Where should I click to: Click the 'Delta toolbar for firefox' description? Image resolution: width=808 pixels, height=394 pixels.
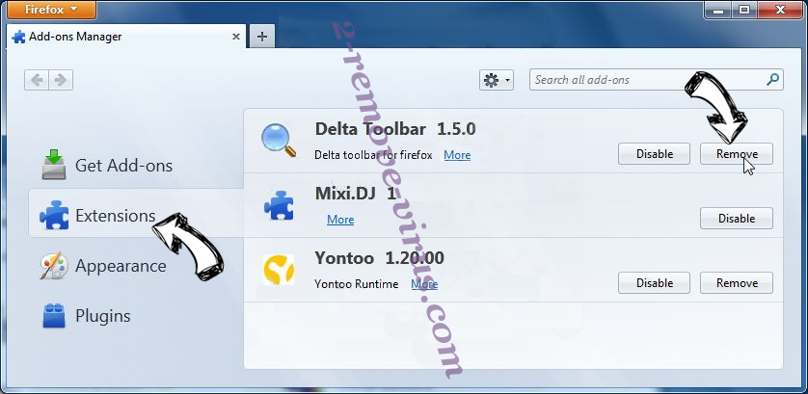[373, 155]
